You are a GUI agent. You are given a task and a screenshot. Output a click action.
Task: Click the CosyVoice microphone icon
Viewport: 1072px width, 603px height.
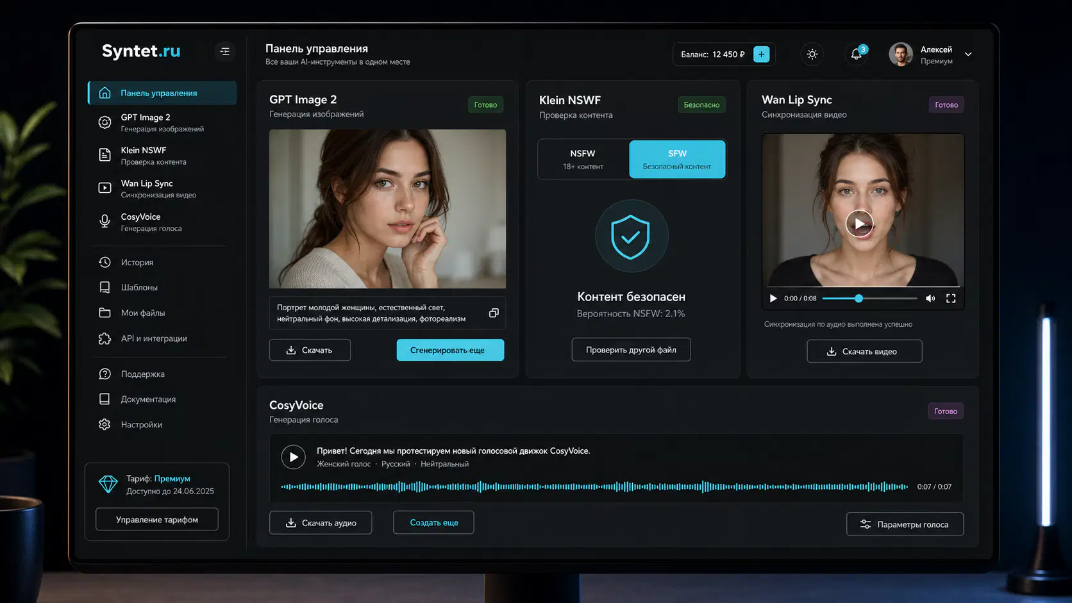pos(105,221)
